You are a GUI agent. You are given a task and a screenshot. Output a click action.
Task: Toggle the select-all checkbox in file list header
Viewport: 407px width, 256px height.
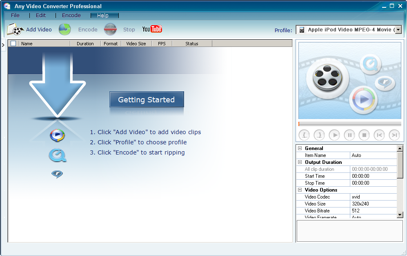[13, 44]
